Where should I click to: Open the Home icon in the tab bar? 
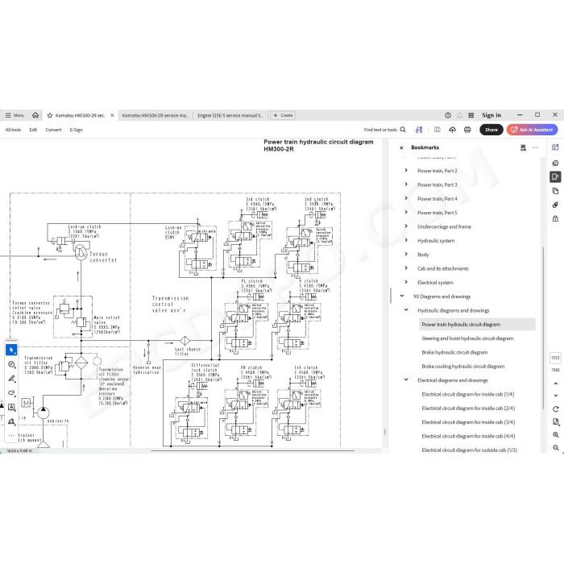click(35, 115)
